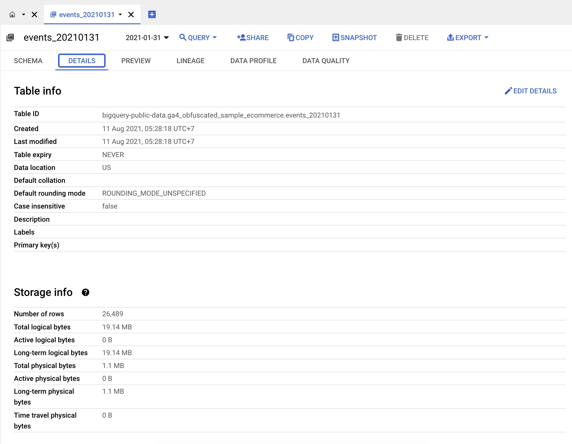This screenshot has height=444, width=572.
Task: Click the table grid icon beside events_20210131 title
Action: pyautogui.click(x=10, y=37)
